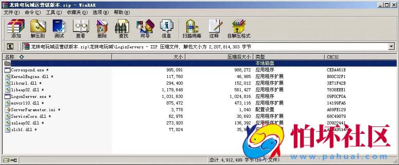
Task: Open the View (查看) tool
Action: [x=81, y=28]
